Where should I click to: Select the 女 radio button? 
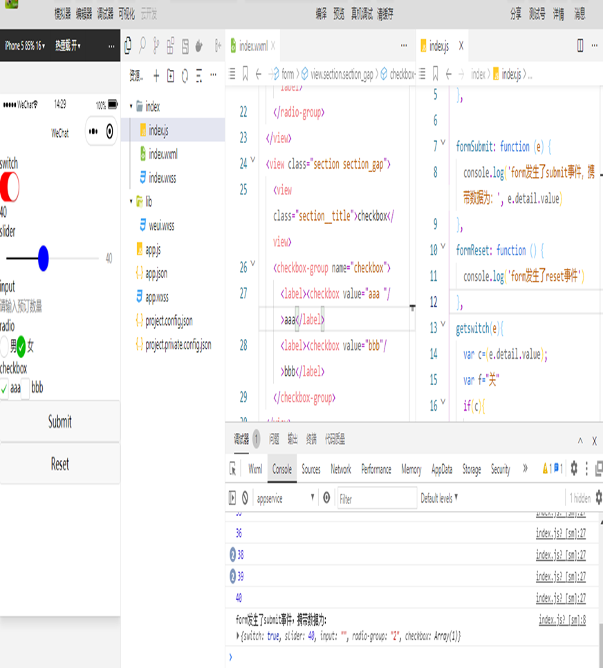point(21,346)
